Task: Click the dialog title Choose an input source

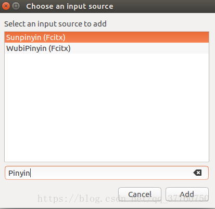Action: pyautogui.click(x=70, y=6)
